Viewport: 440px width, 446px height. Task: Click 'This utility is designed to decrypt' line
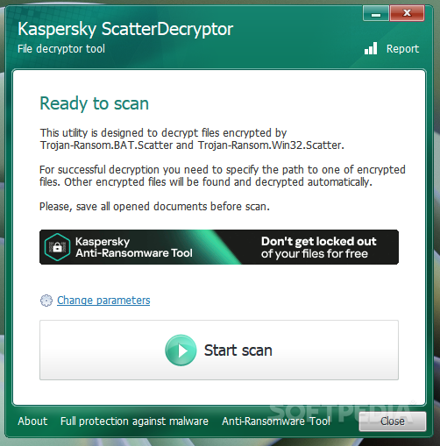click(x=163, y=133)
